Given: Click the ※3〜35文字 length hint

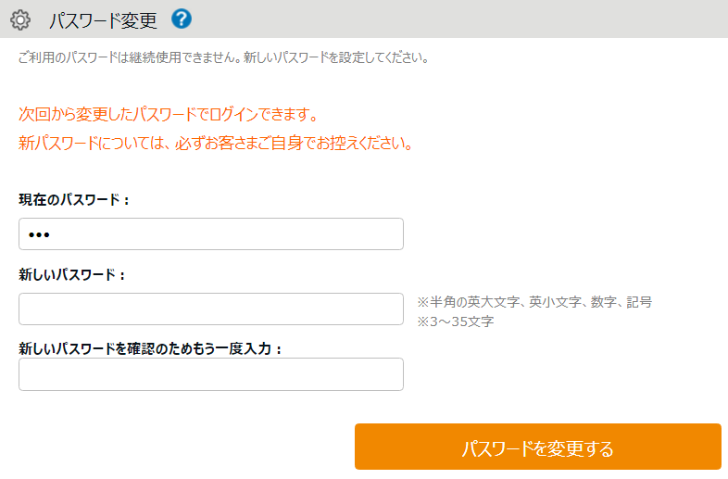Looking at the screenshot, I should coord(455,321).
